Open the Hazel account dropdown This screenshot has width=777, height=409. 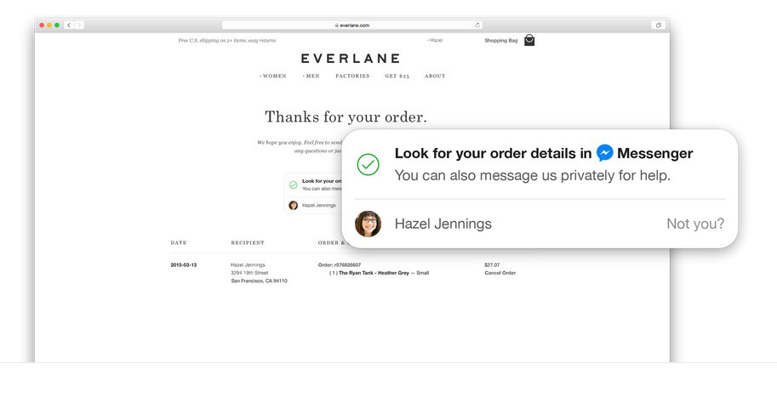coord(435,40)
